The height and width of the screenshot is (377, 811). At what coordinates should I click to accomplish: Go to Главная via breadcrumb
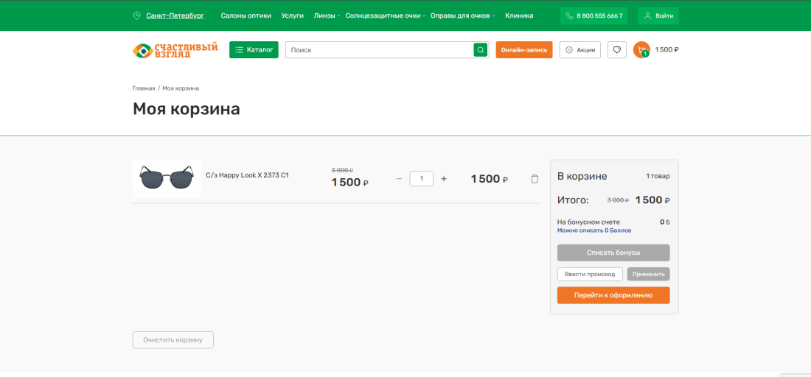[144, 88]
